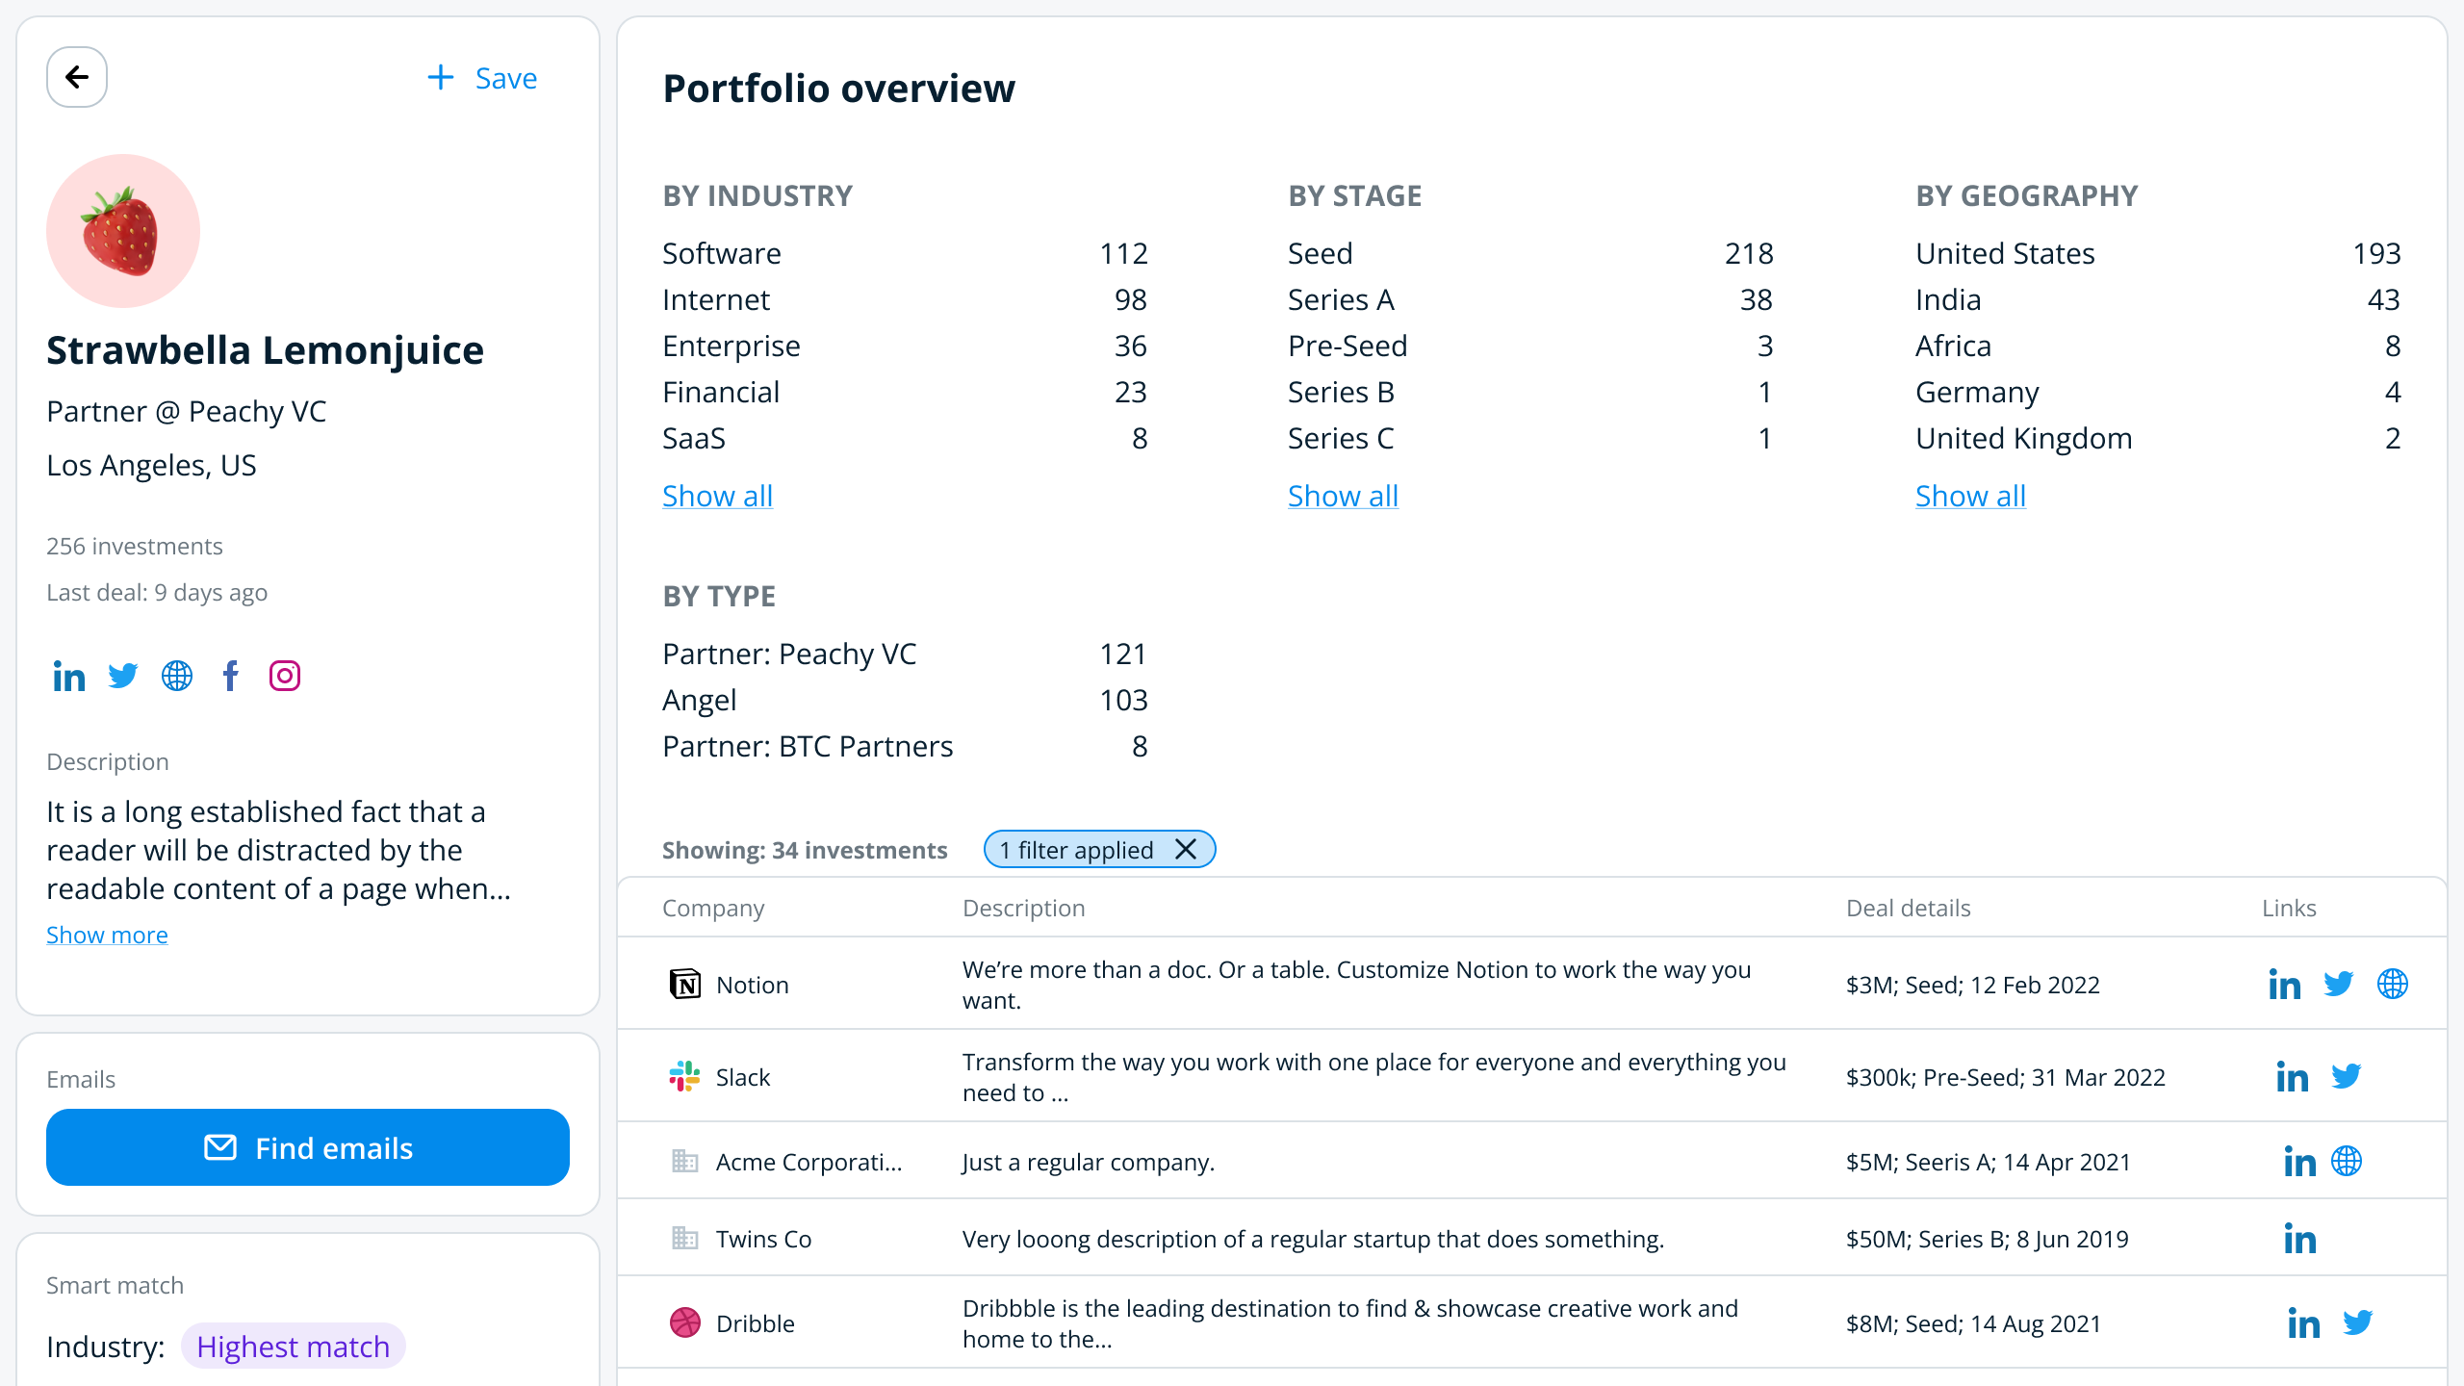Click the Slack company logo
Screen dimensions: 2464x1386
coord(684,1077)
